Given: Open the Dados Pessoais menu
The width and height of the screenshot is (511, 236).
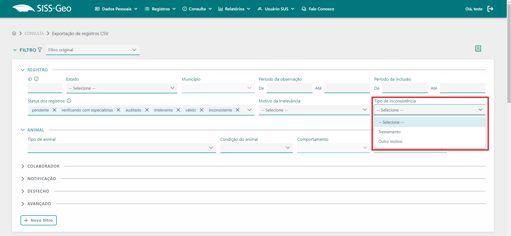Looking at the screenshot, I should pos(116,9).
